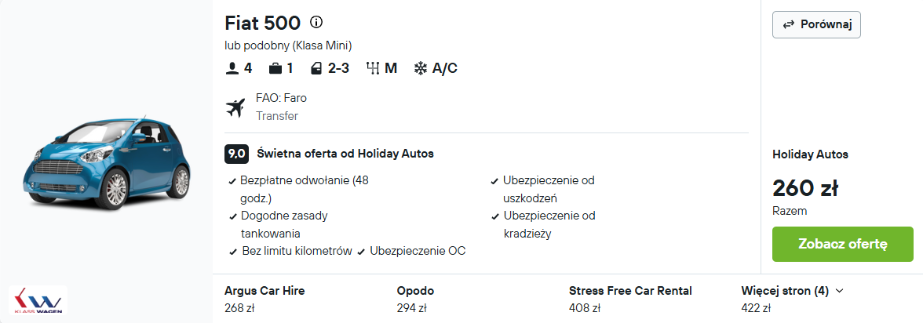Image resolution: width=923 pixels, height=323 pixels.
Task: Click the Holiday Autos 260 zł price
Action: coord(805,188)
